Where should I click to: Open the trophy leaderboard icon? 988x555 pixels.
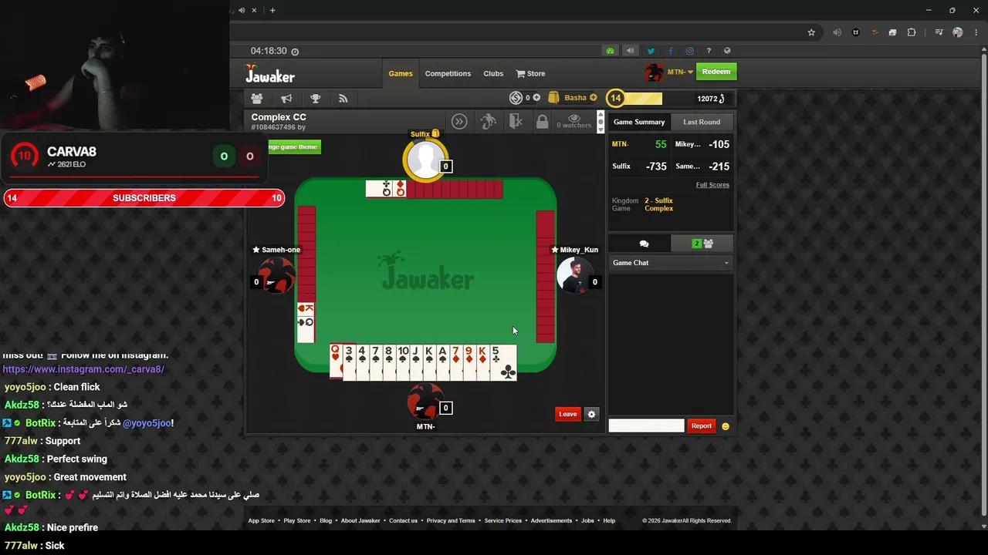[315, 99]
